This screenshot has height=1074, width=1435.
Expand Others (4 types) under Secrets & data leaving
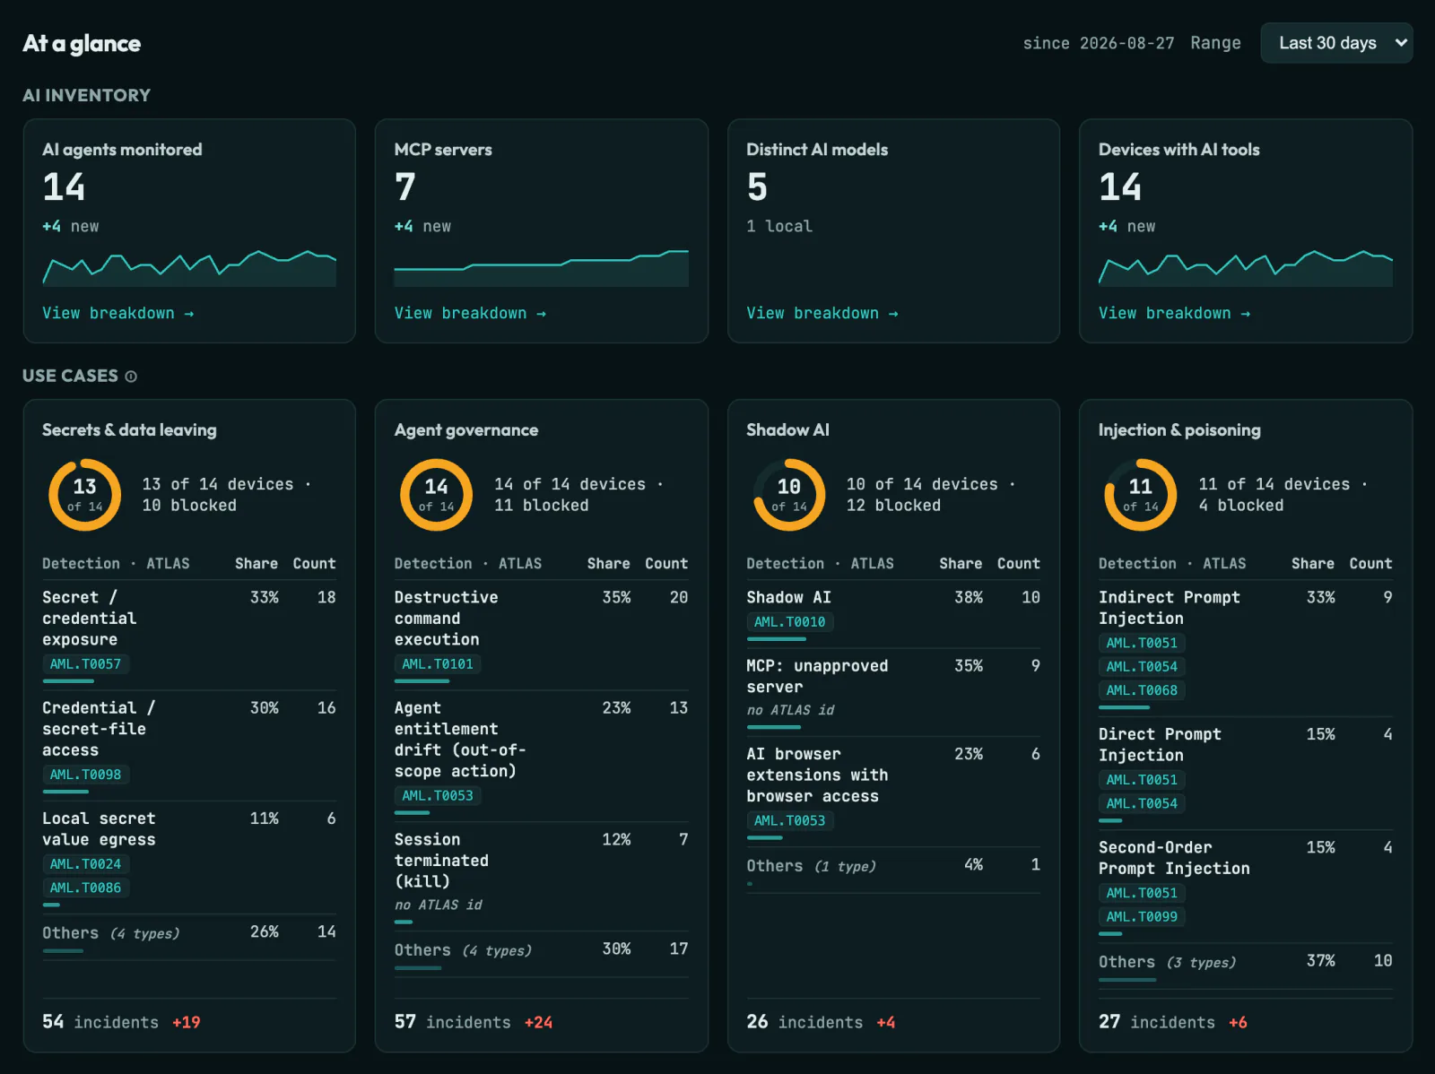point(189,937)
